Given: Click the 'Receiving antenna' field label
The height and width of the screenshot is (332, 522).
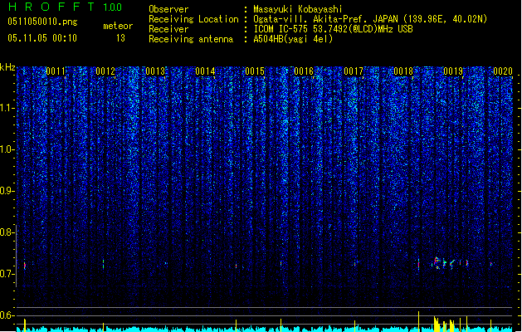Looking at the screenshot, I should click(191, 39).
